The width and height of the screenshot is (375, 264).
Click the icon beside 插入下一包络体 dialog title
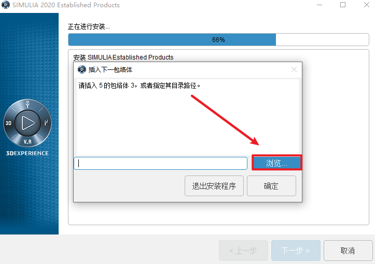pos(82,69)
